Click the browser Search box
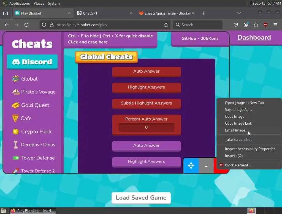This screenshot has height=214, width=282. (198, 25)
